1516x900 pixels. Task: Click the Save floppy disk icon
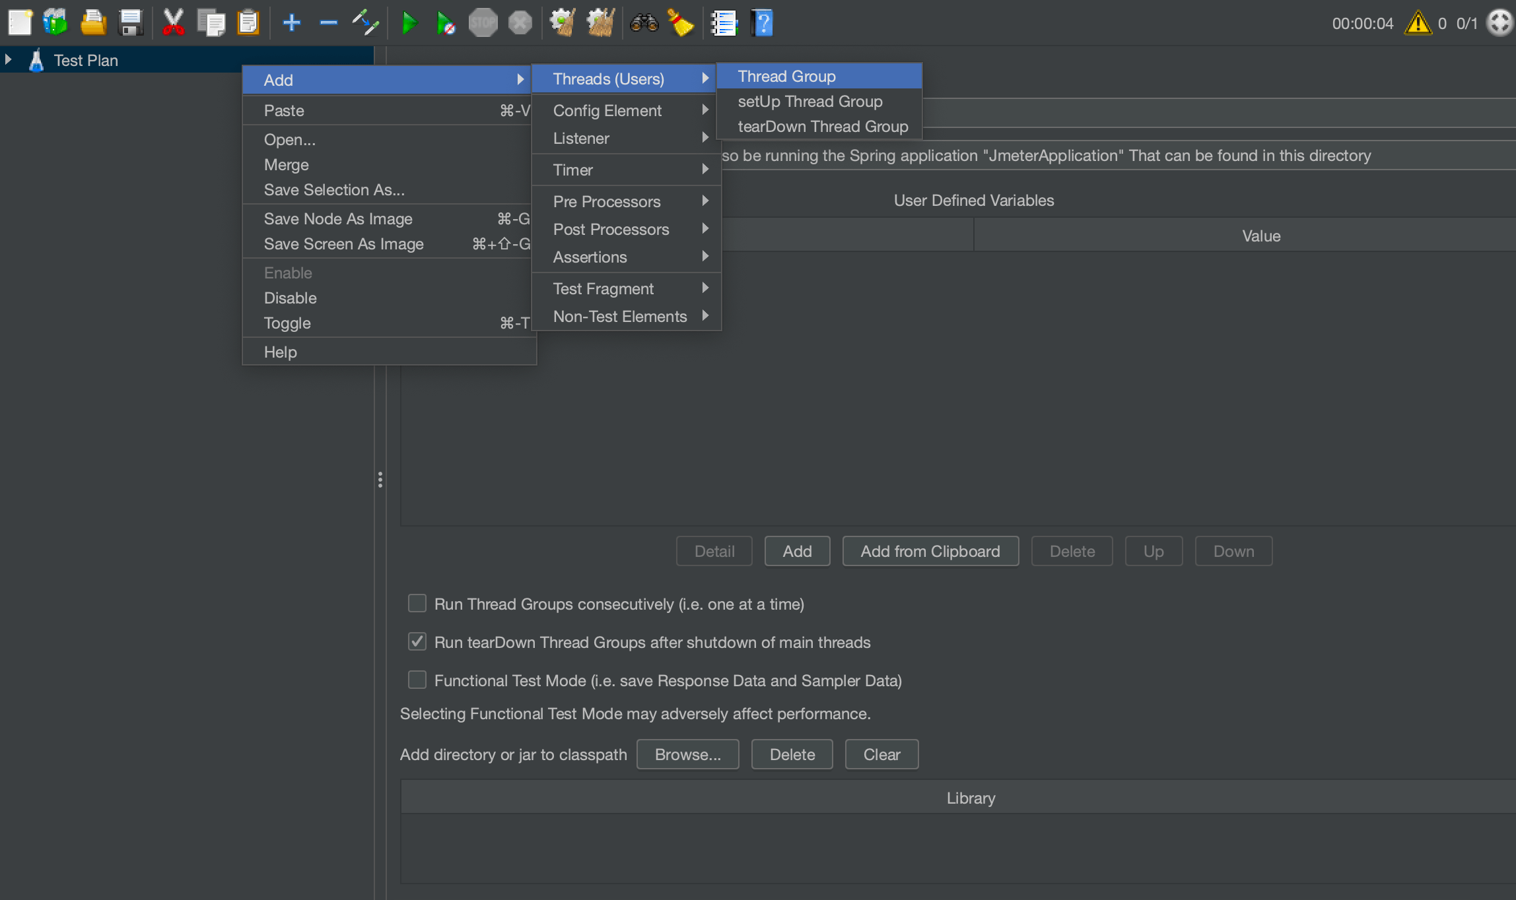click(x=130, y=22)
